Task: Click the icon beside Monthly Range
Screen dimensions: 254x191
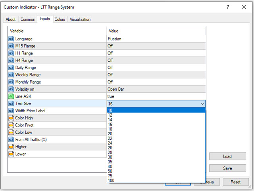Action: 11,82
